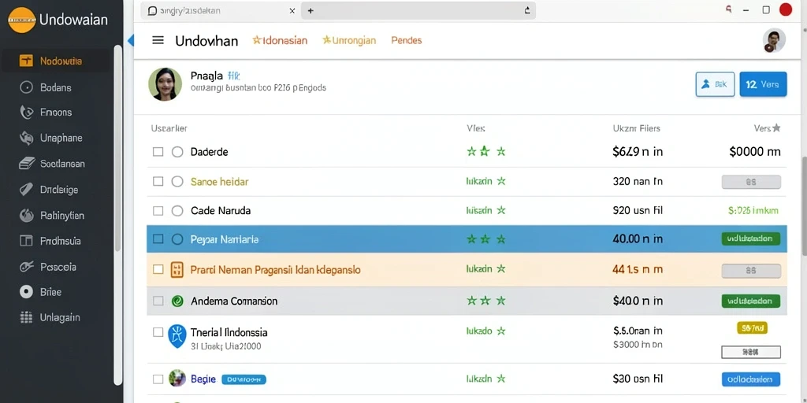This screenshot has width=807, height=403.
Task: Collapse the sidebar with blue arrow
Action: [x=130, y=40]
